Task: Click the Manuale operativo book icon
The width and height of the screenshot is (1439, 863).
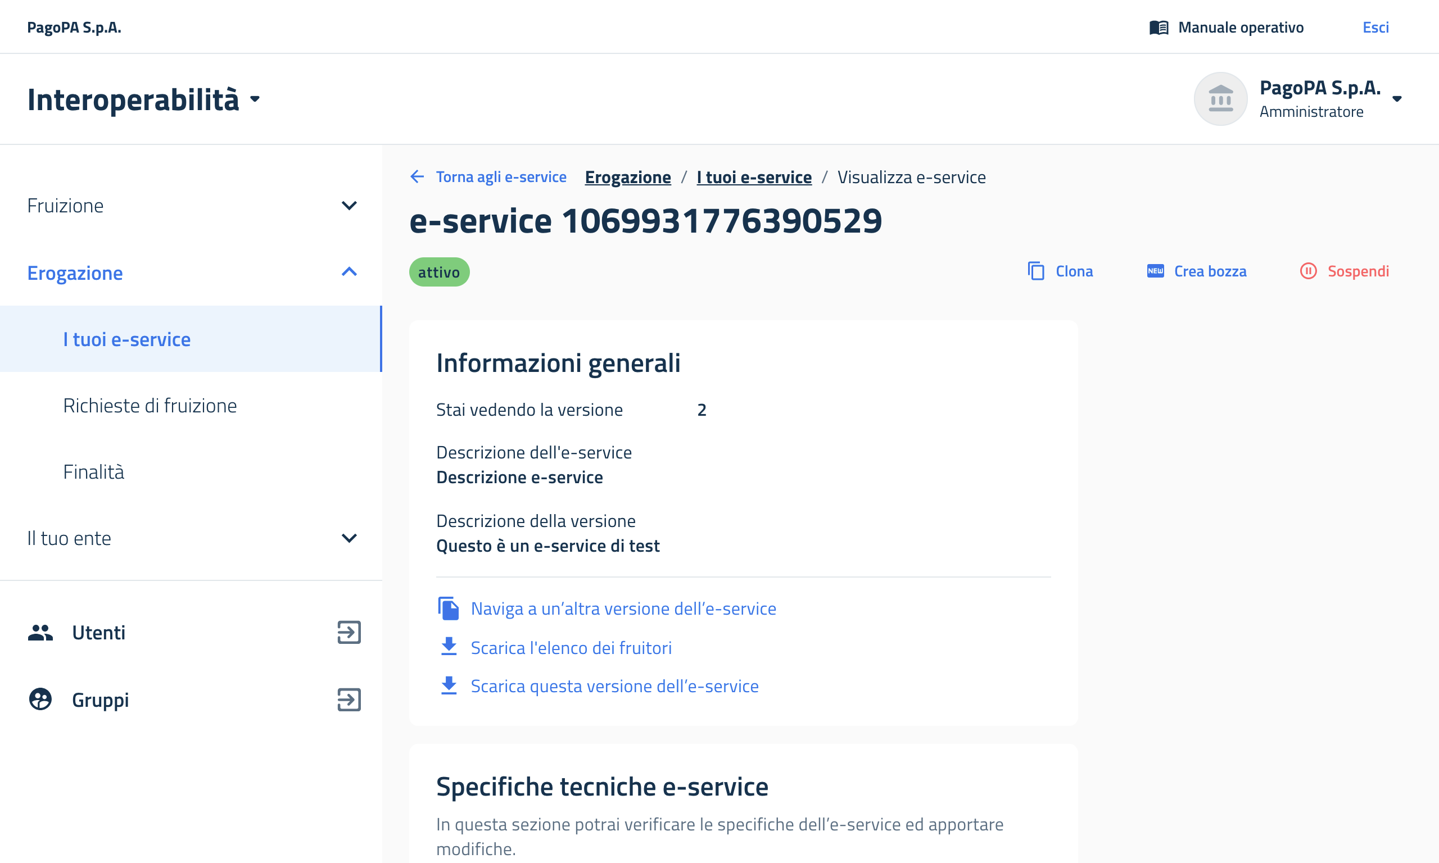Action: pos(1159,28)
